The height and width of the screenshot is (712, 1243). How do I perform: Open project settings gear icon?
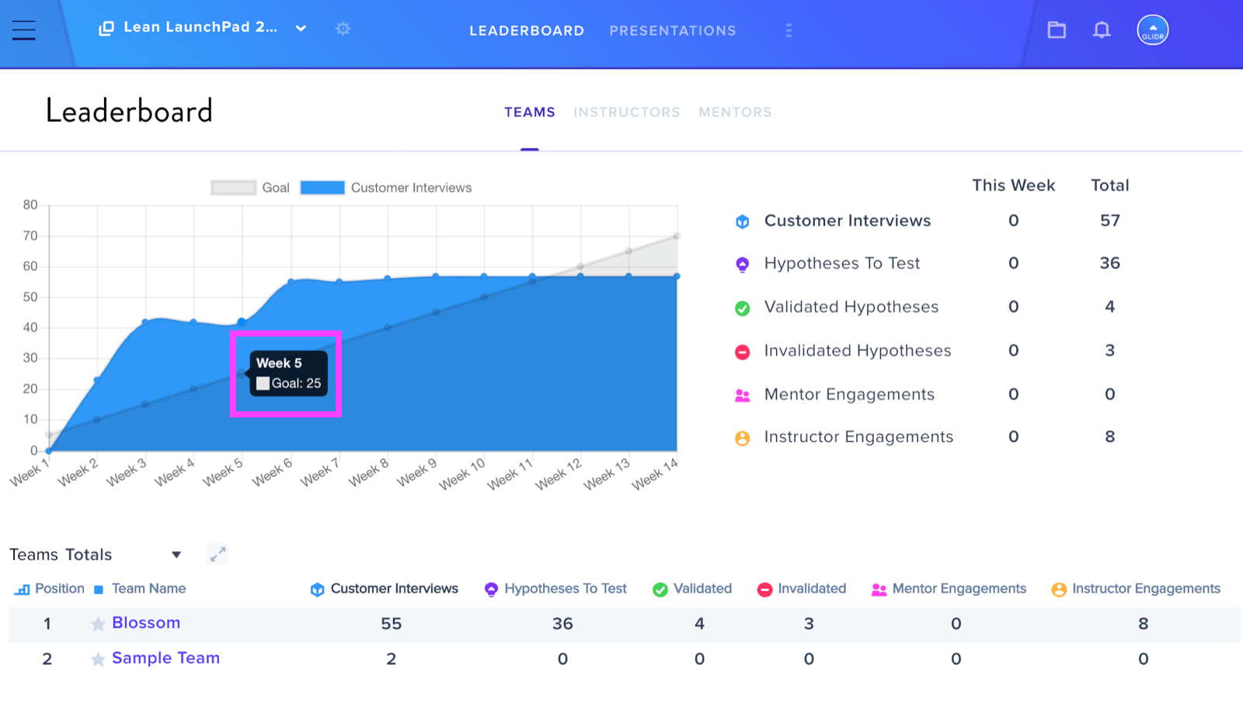pyautogui.click(x=343, y=29)
